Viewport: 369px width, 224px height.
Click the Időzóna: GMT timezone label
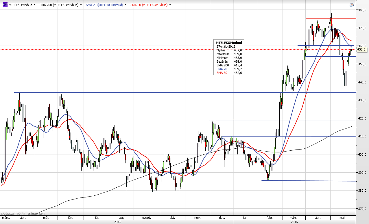[x=36, y=214]
